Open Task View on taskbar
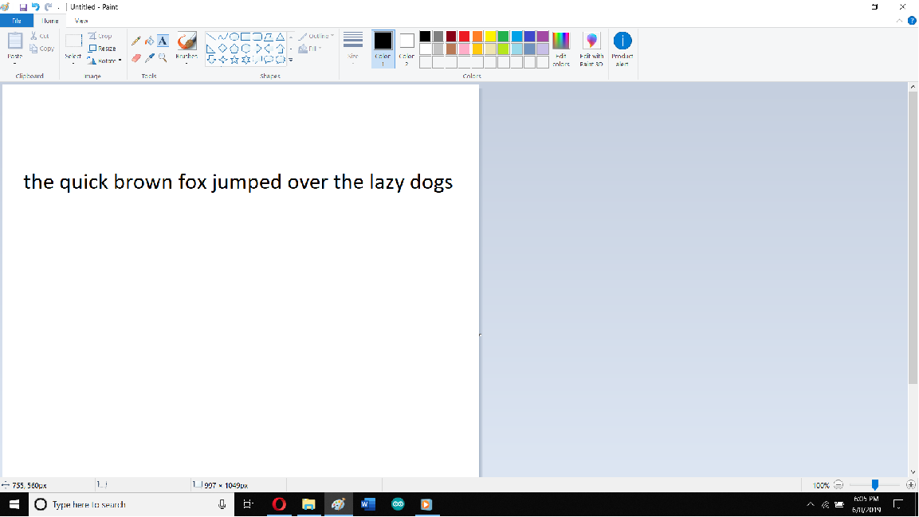Screen dimensions: 919x517 (248, 504)
